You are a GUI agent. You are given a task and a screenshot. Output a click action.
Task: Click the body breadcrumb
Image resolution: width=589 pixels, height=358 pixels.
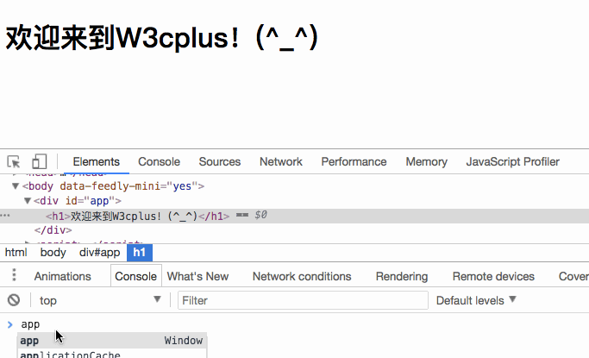coord(53,253)
